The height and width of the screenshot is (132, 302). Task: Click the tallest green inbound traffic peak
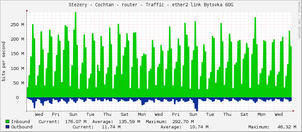coord(76,55)
